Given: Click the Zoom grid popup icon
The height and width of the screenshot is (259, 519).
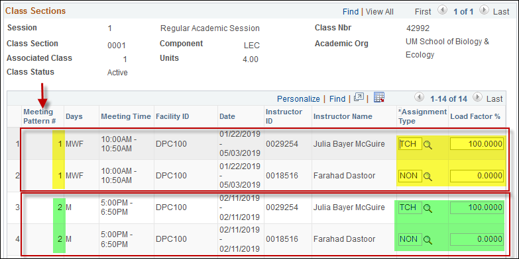Looking at the screenshot, I should 359,98.
